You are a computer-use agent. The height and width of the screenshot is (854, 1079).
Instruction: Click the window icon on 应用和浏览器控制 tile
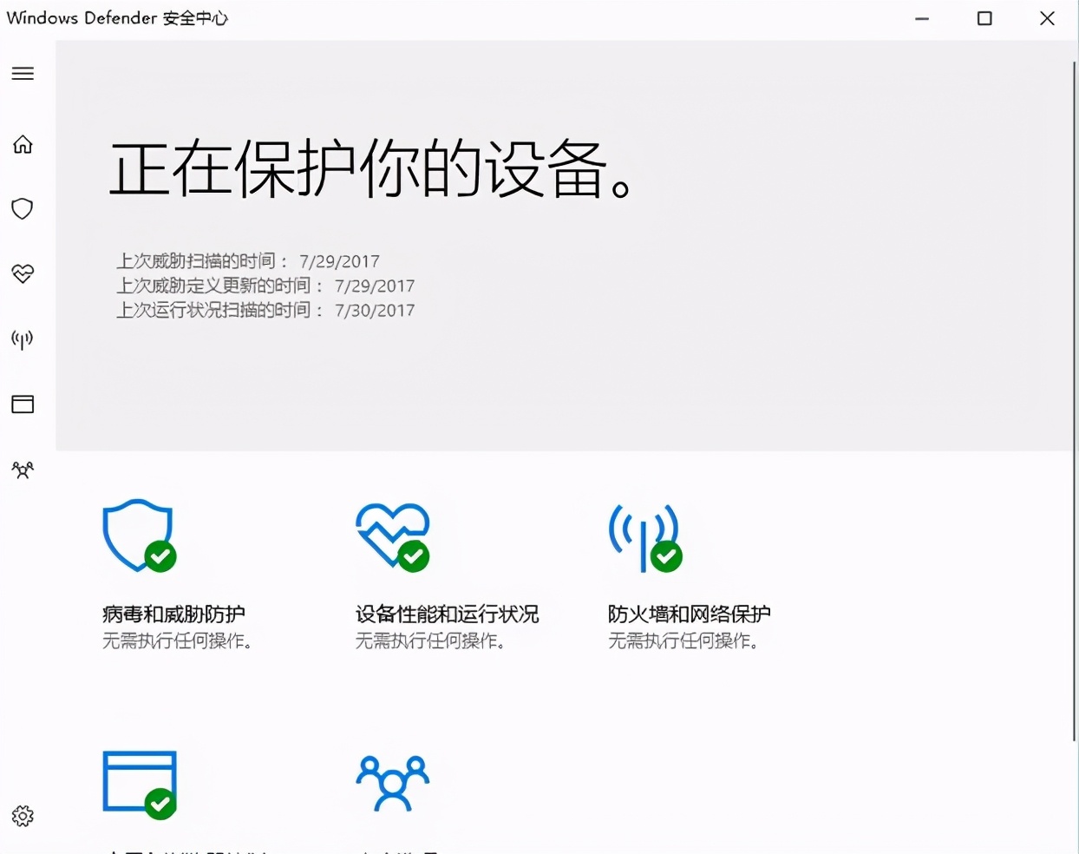coord(139,783)
